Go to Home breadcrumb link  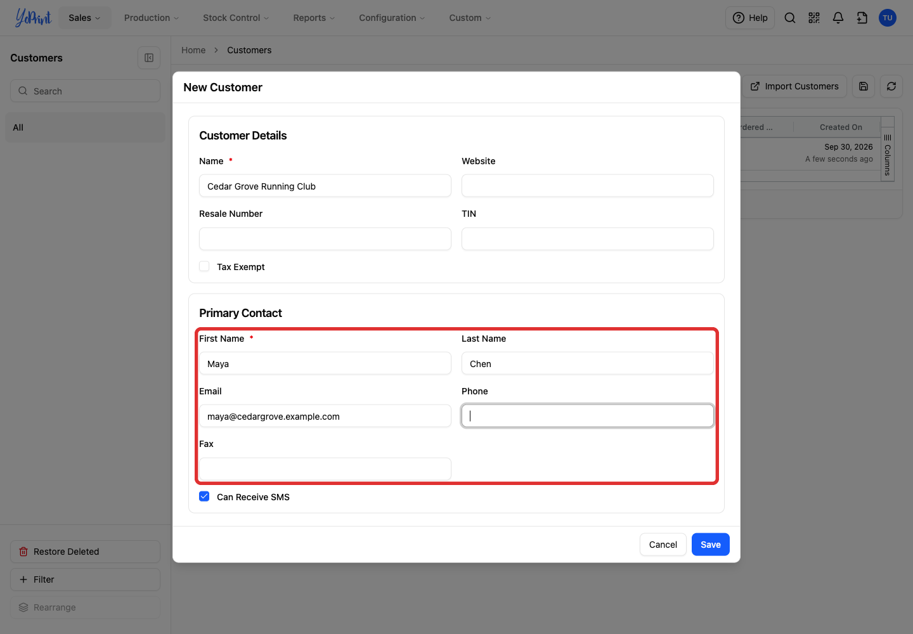[x=193, y=50]
